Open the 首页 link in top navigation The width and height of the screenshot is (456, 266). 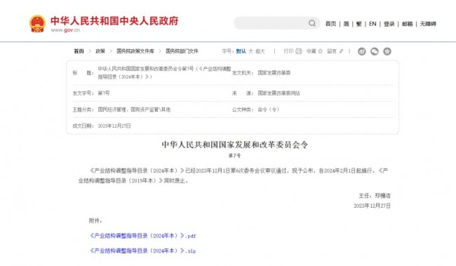(330, 24)
